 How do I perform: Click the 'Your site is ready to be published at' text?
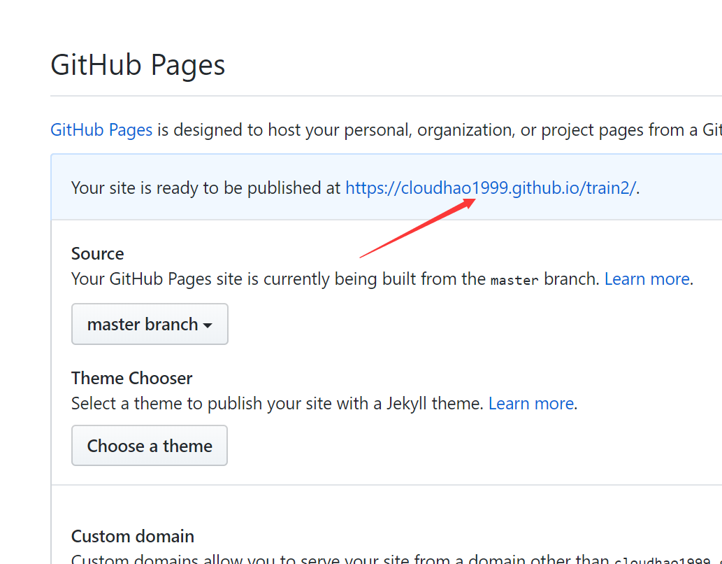pyautogui.click(x=205, y=188)
